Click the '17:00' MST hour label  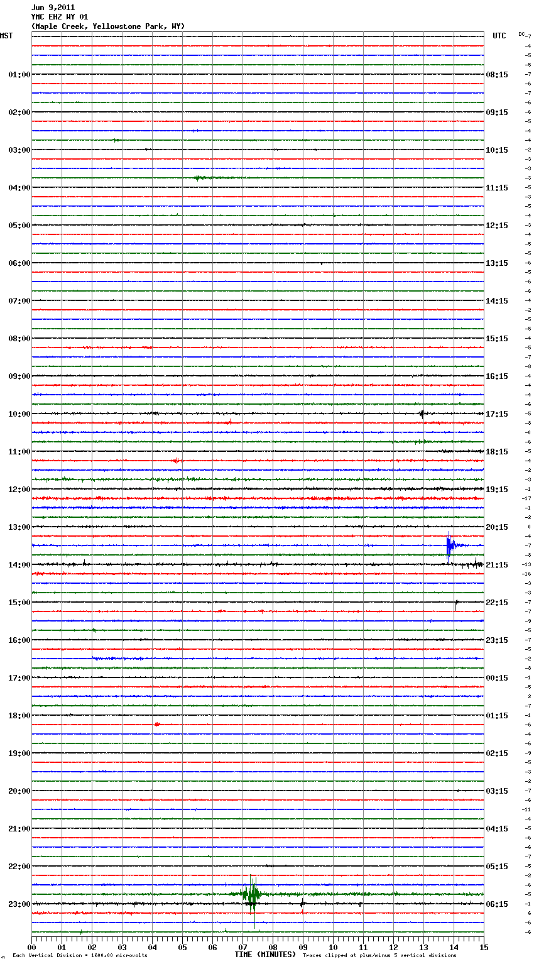click(19, 678)
